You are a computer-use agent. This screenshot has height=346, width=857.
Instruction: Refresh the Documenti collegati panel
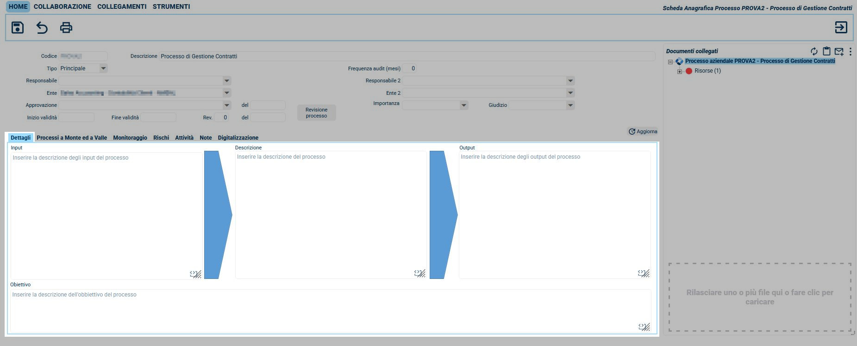click(x=813, y=51)
